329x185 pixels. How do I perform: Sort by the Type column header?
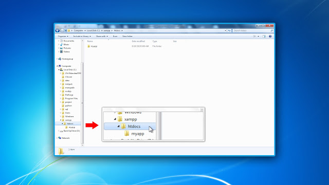pos(155,41)
